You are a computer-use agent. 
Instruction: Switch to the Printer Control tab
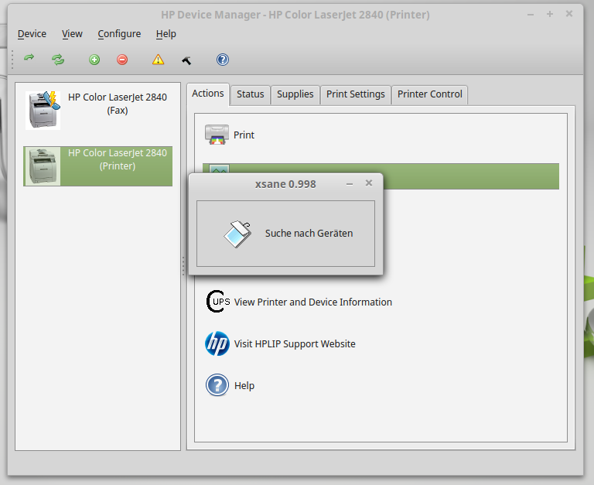(x=429, y=94)
